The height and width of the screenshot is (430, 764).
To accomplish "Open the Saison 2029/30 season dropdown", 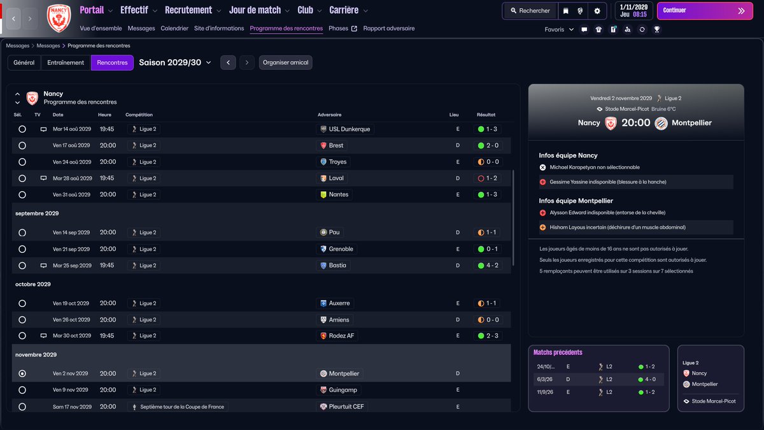I will click(175, 62).
